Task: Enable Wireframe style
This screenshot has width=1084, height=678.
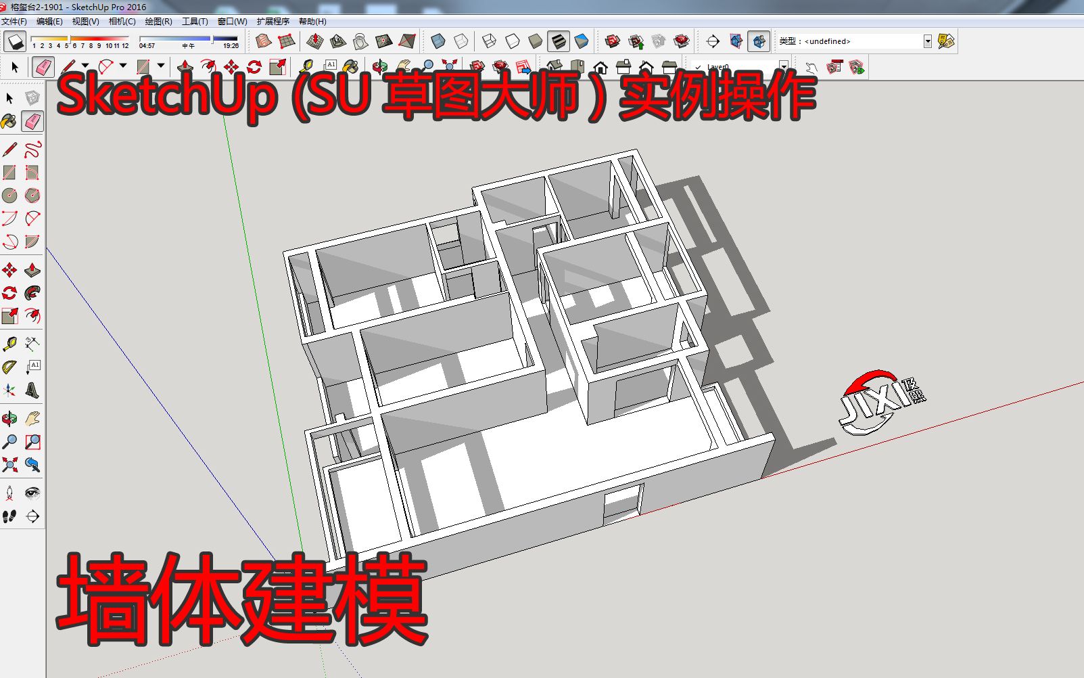Action: [x=489, y=41]
